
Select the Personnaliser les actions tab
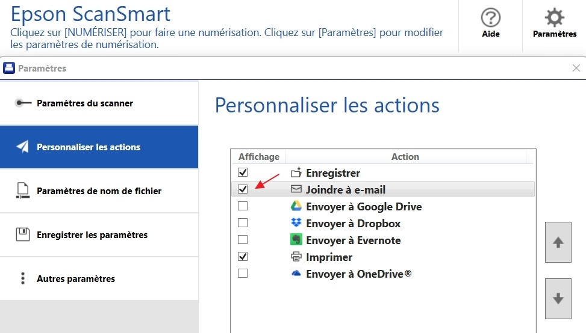click(99, 147)
